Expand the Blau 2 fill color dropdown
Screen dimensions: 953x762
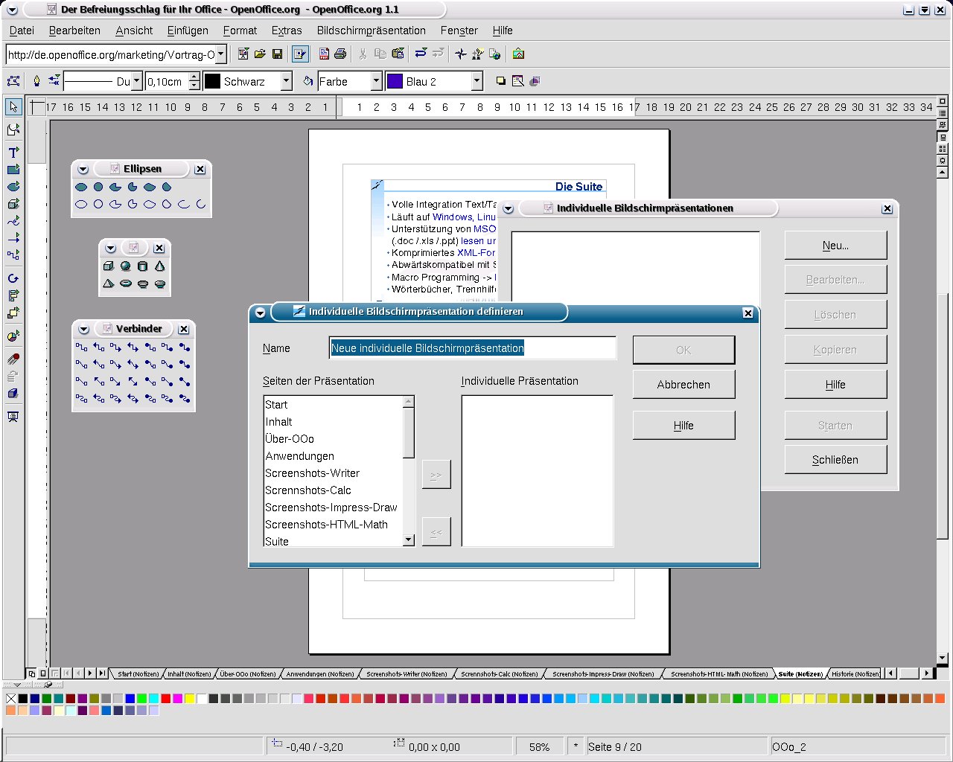coord(476,81)
